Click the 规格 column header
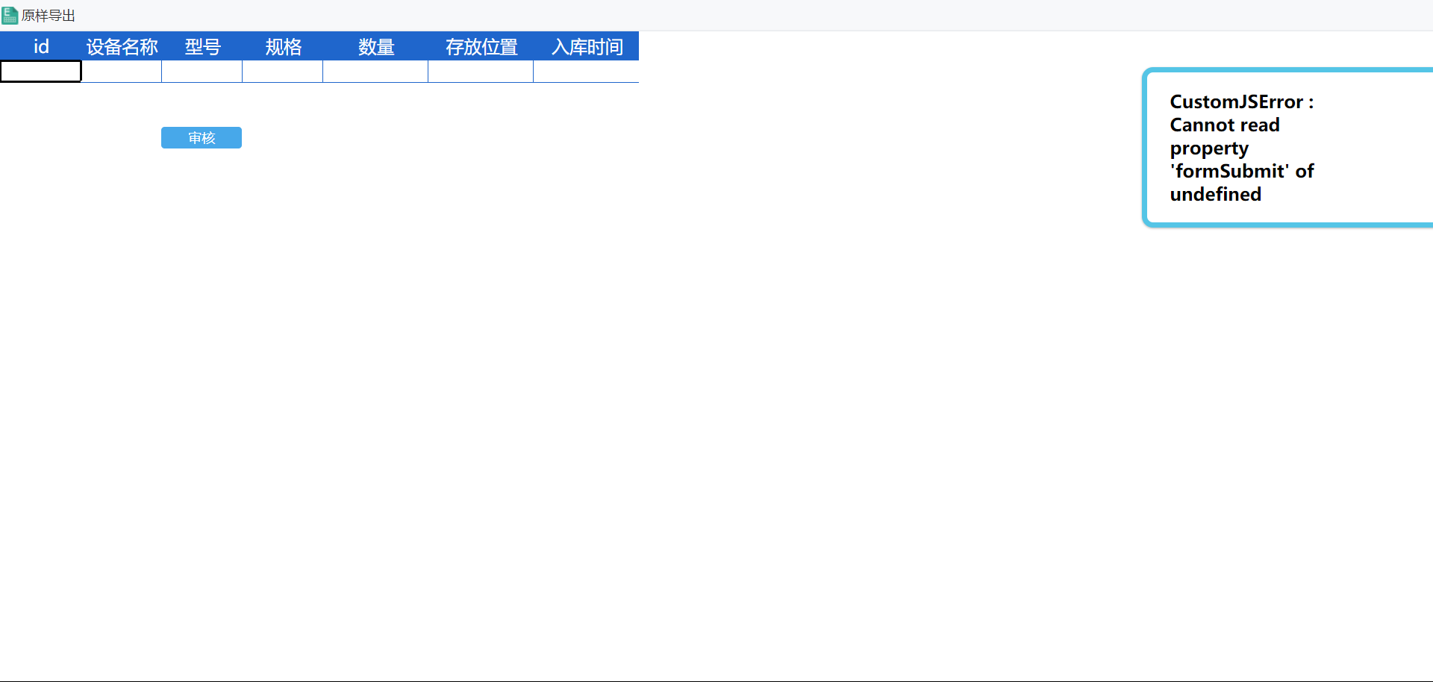This screenshot has width=1433, height=682. pyautogui.click(x=283, y=46)
